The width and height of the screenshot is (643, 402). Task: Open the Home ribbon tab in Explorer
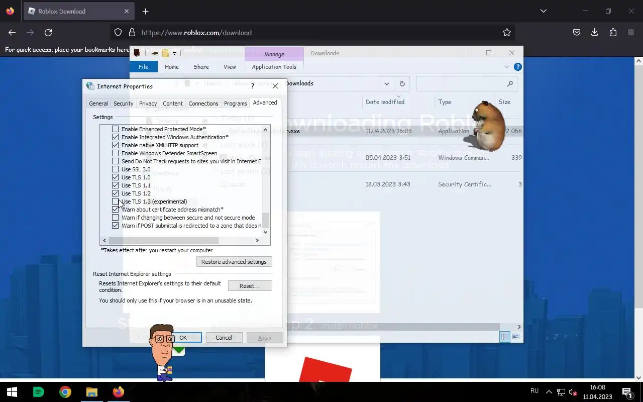(172, 67)
